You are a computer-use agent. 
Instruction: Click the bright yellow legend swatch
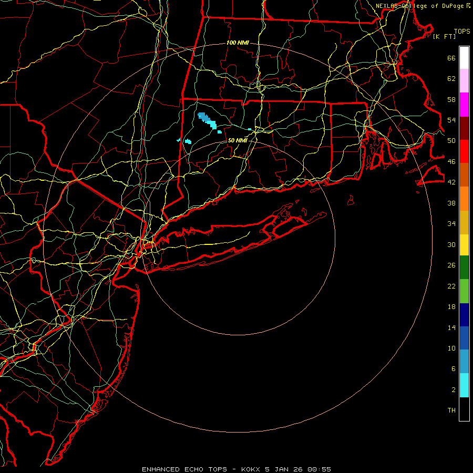464,244
